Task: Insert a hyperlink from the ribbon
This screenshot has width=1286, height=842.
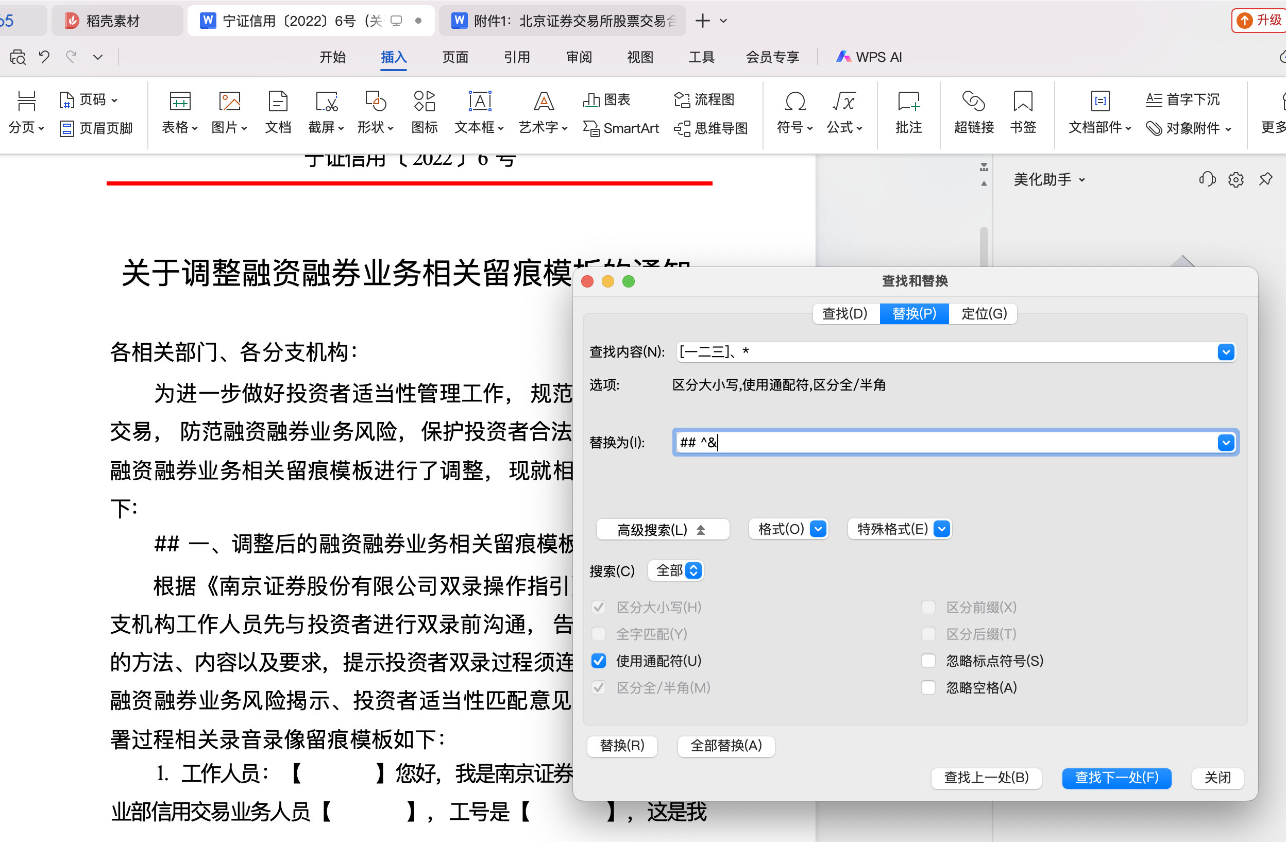Action: (x=973, y=111)
